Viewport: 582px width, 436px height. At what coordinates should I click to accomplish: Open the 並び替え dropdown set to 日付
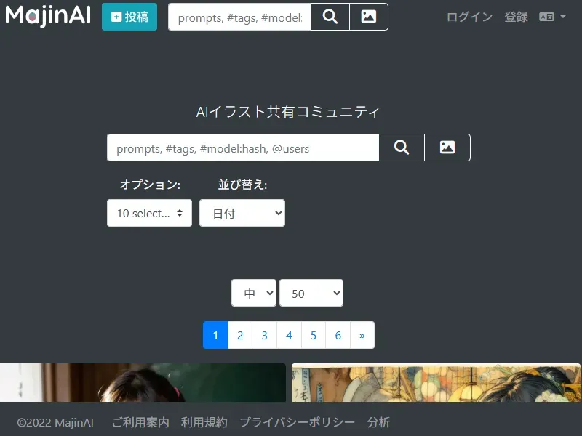click(x=242, y=213)
